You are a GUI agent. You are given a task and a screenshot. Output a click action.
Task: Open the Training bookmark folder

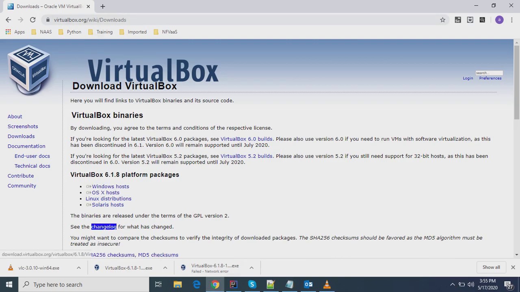point(100,32)
